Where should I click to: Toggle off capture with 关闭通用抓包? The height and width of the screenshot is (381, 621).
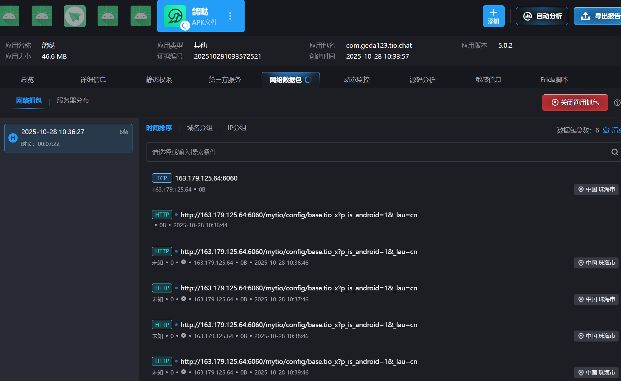[575, 103]
